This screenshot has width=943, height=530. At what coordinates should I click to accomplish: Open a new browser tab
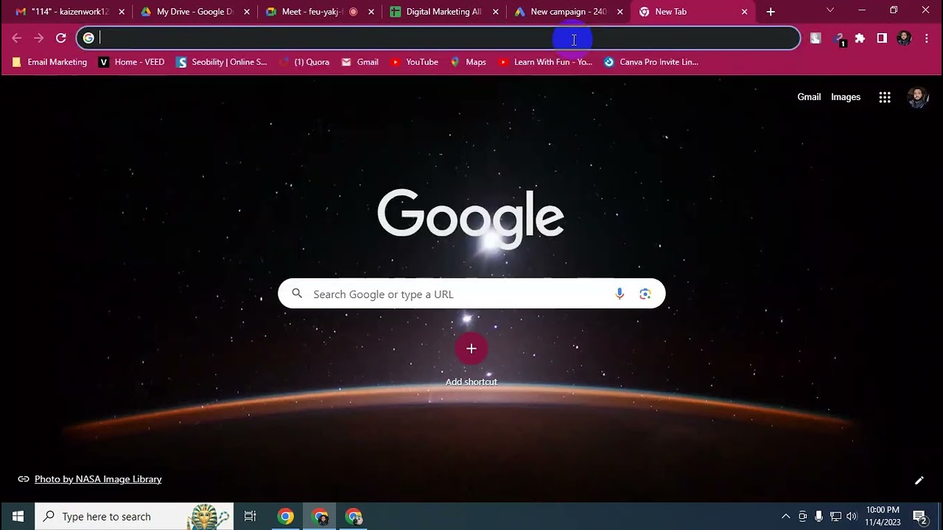[771, 12]
